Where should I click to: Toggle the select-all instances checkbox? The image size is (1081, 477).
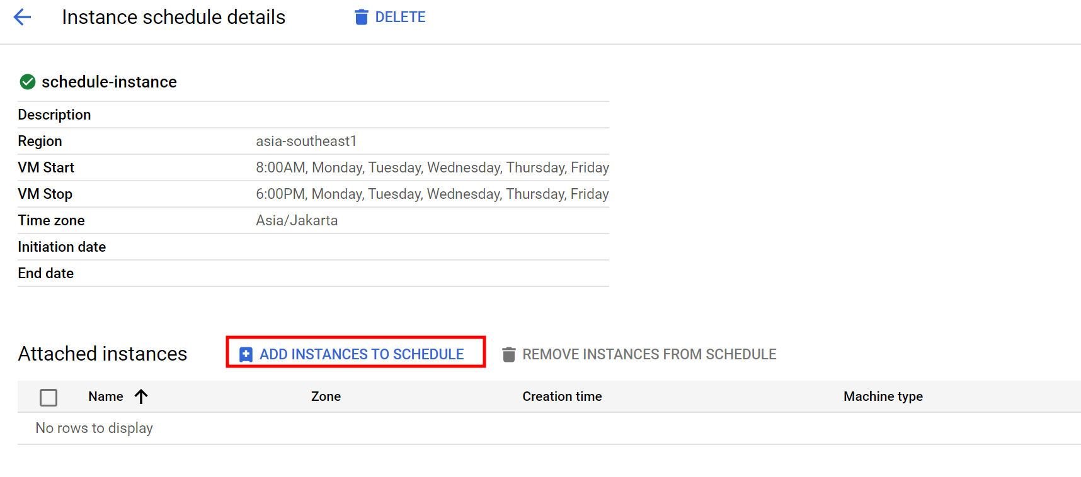click(x=49, y=397)
